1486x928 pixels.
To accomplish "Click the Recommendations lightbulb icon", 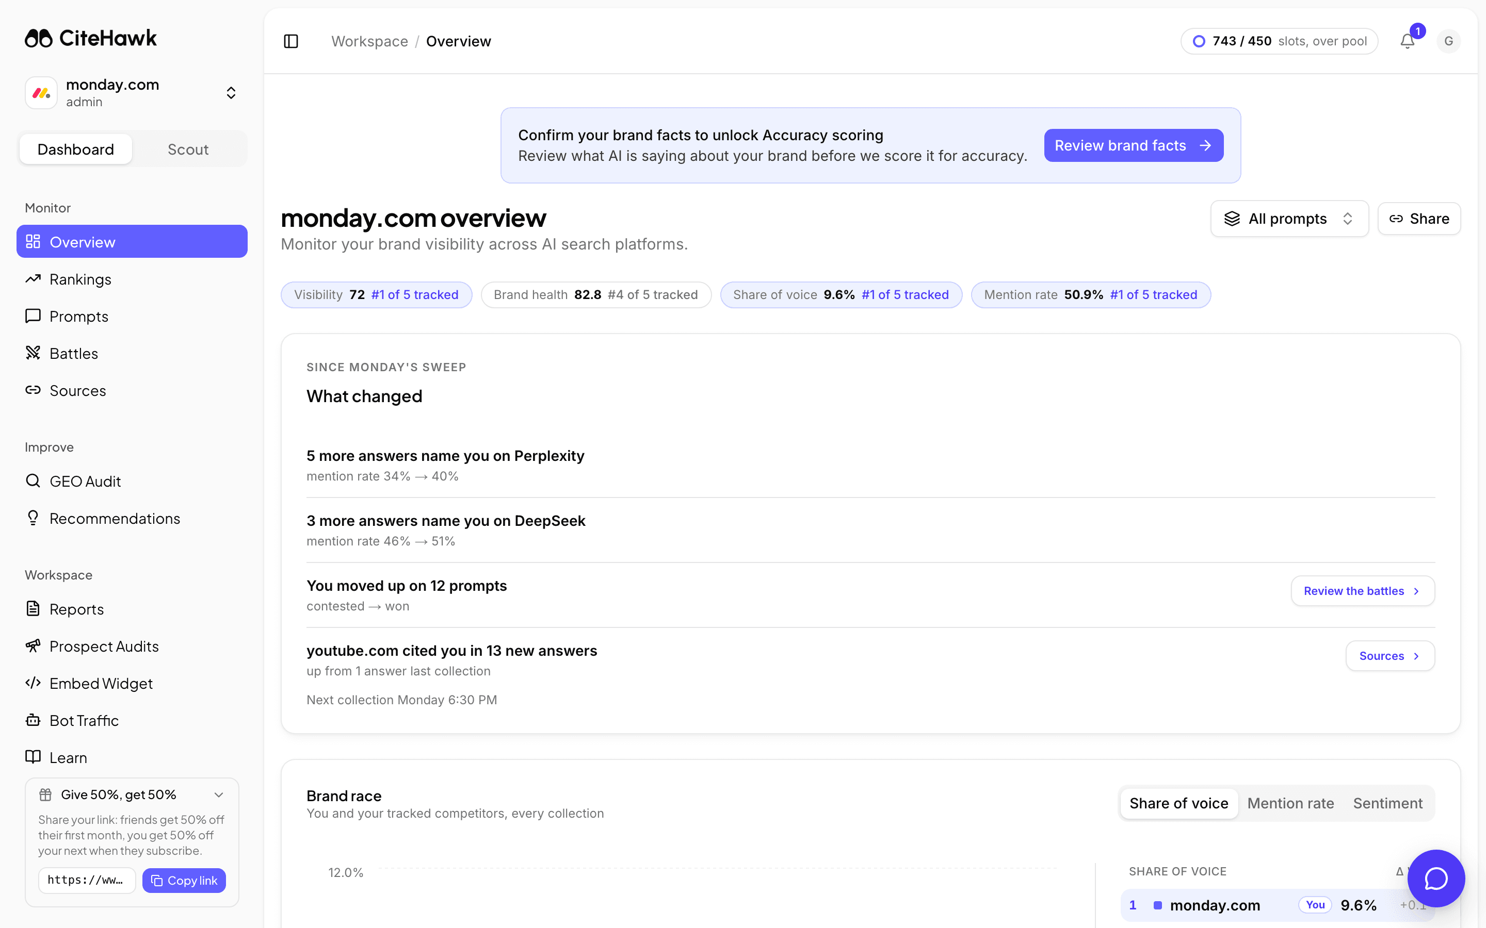I will coord(33,518).
